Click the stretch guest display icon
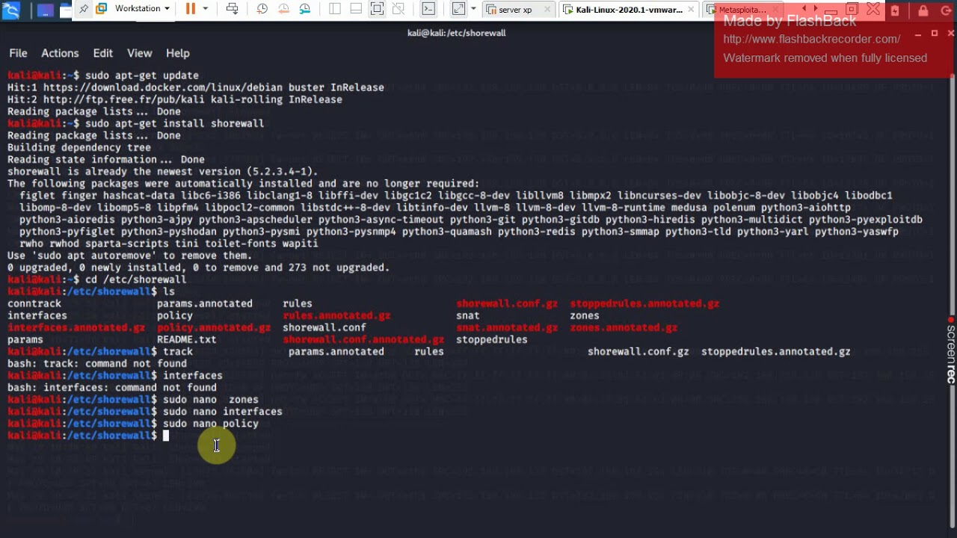The image size is (957, 538). [458, 9]
